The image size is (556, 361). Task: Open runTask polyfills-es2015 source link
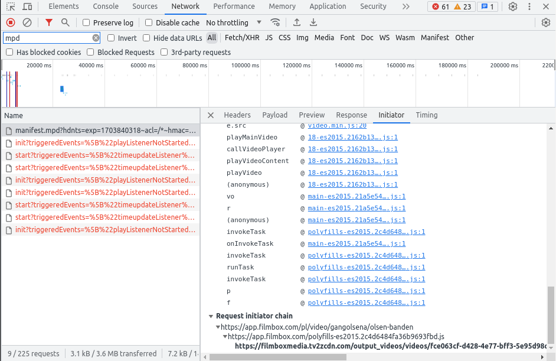(367, 267)
